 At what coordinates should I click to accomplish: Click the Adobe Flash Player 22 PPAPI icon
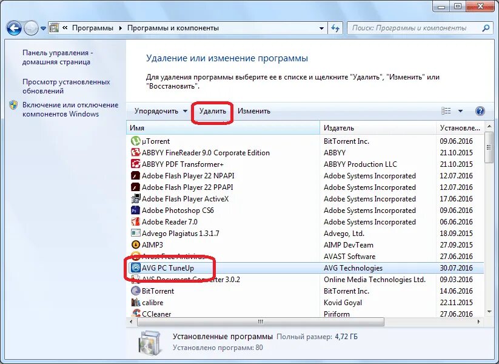click(x=136, y=187)
